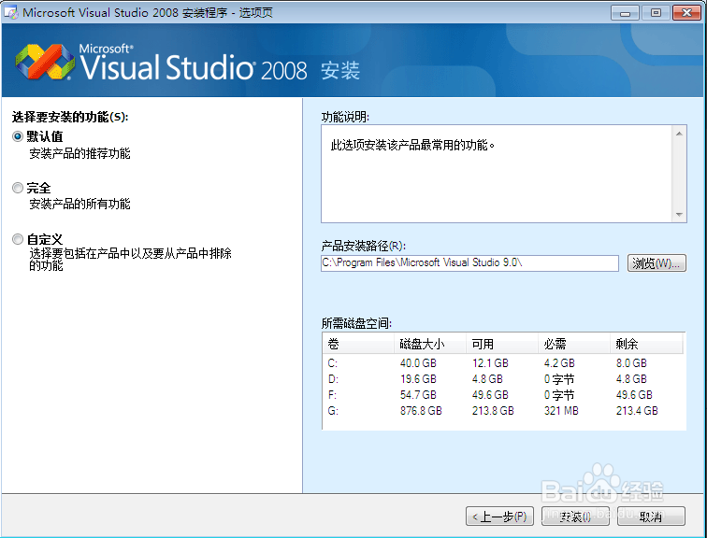The width and height of the screenshot is (707, 538).
Task: Click the 4.2 GB required cell
Action: (x=559, y=362)
